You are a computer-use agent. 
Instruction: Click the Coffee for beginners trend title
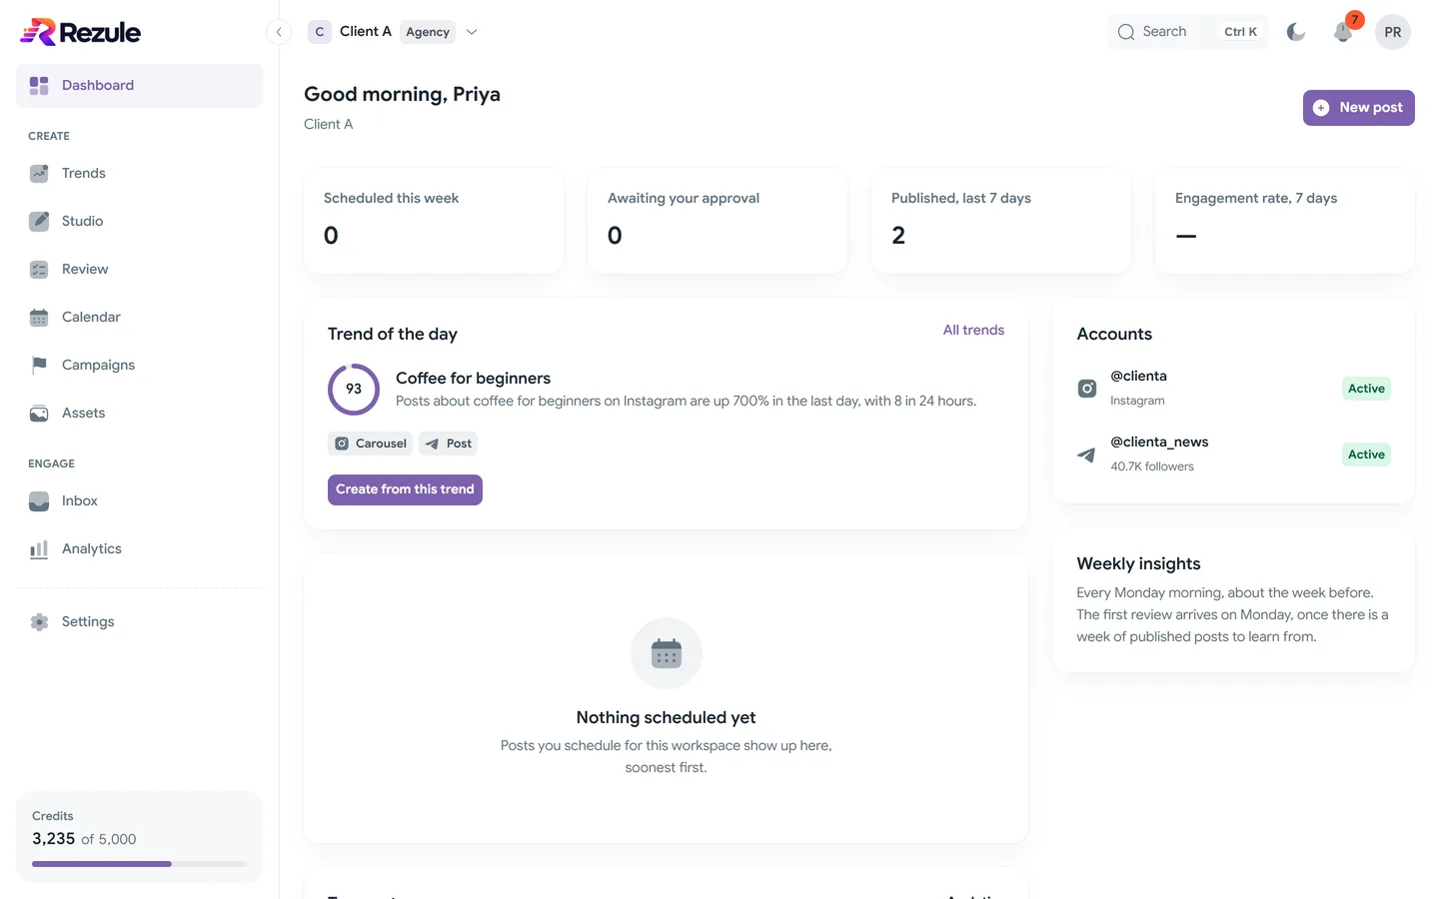[x=473, y=379]
